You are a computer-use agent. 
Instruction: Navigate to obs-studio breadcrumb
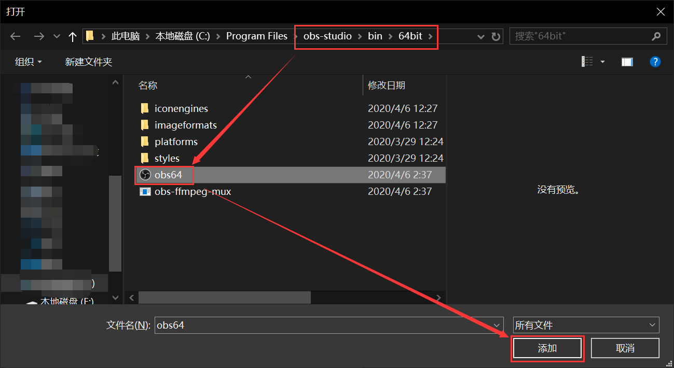(x=327, y=36)
